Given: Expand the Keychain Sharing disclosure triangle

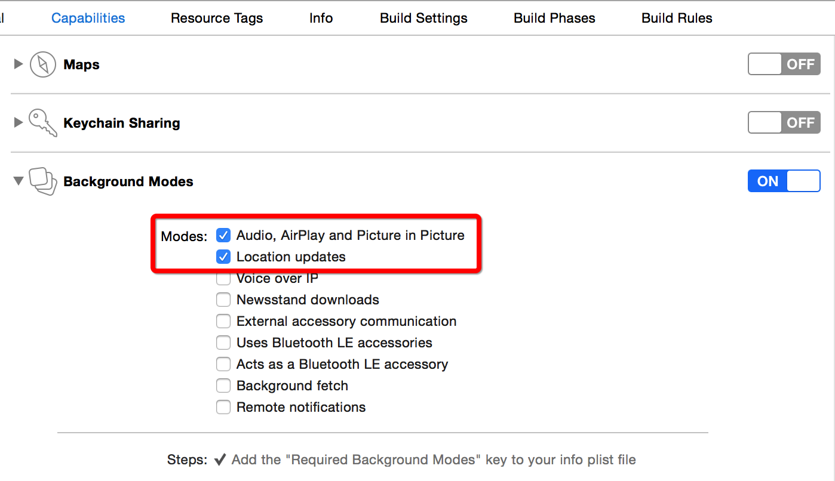Looking at the screenshot, I should point(19,122).
